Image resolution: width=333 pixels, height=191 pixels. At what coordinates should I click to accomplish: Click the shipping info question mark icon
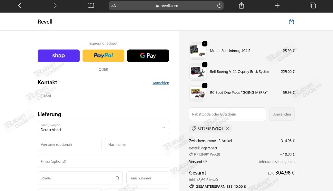point(205,162)
